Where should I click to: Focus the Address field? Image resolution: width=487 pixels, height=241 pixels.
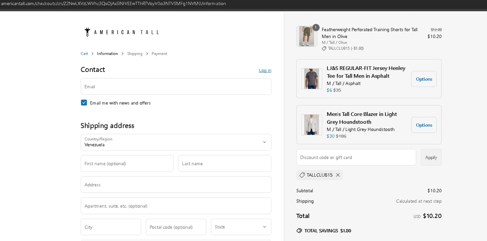[176, 185]
